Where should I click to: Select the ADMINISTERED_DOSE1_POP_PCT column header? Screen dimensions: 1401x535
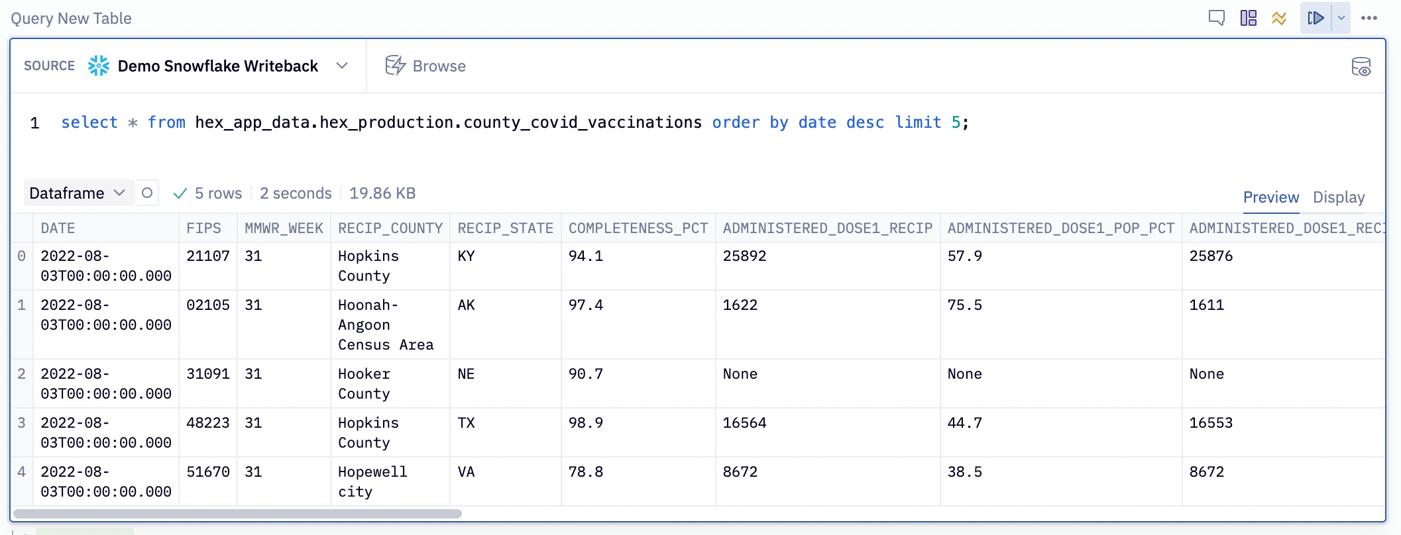[x=1061, y=228]
